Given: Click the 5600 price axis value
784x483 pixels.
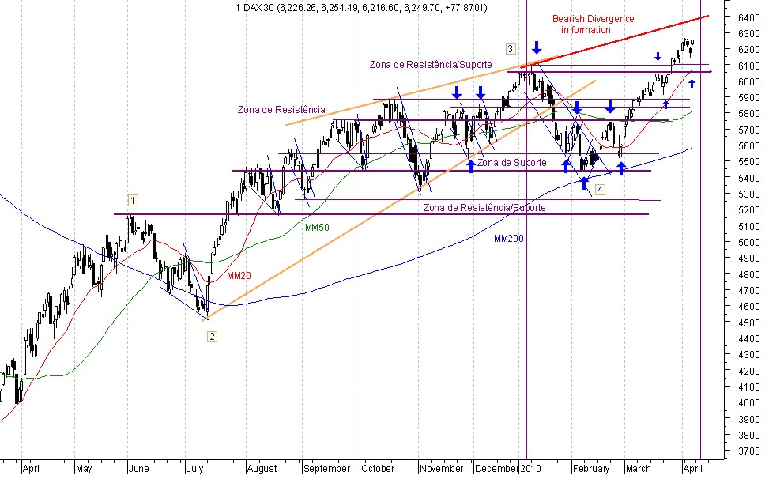Looking at the screenshot, I should click(749, 146).
